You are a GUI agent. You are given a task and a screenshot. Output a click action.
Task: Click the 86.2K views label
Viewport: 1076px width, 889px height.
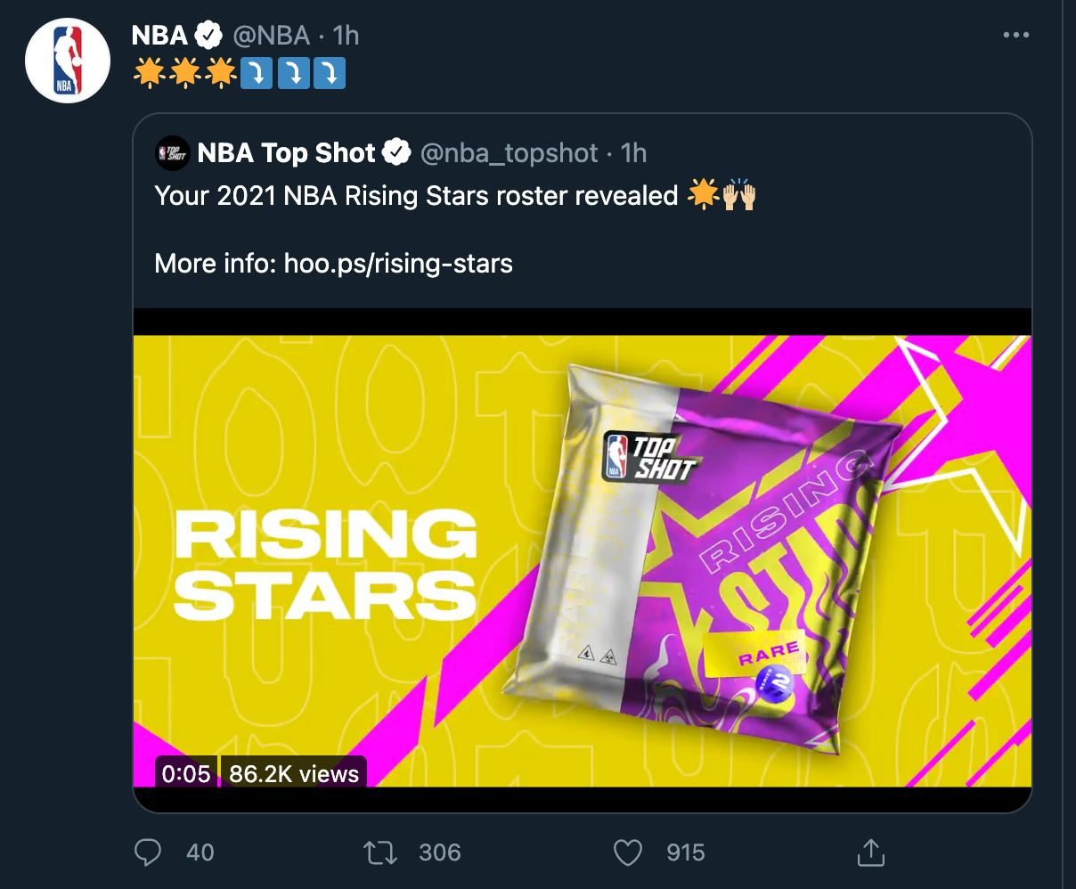pos(293,773)
